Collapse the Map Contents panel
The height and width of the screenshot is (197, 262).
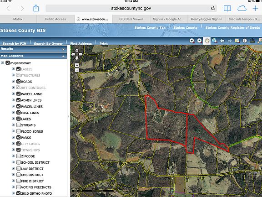click(63, 56)
